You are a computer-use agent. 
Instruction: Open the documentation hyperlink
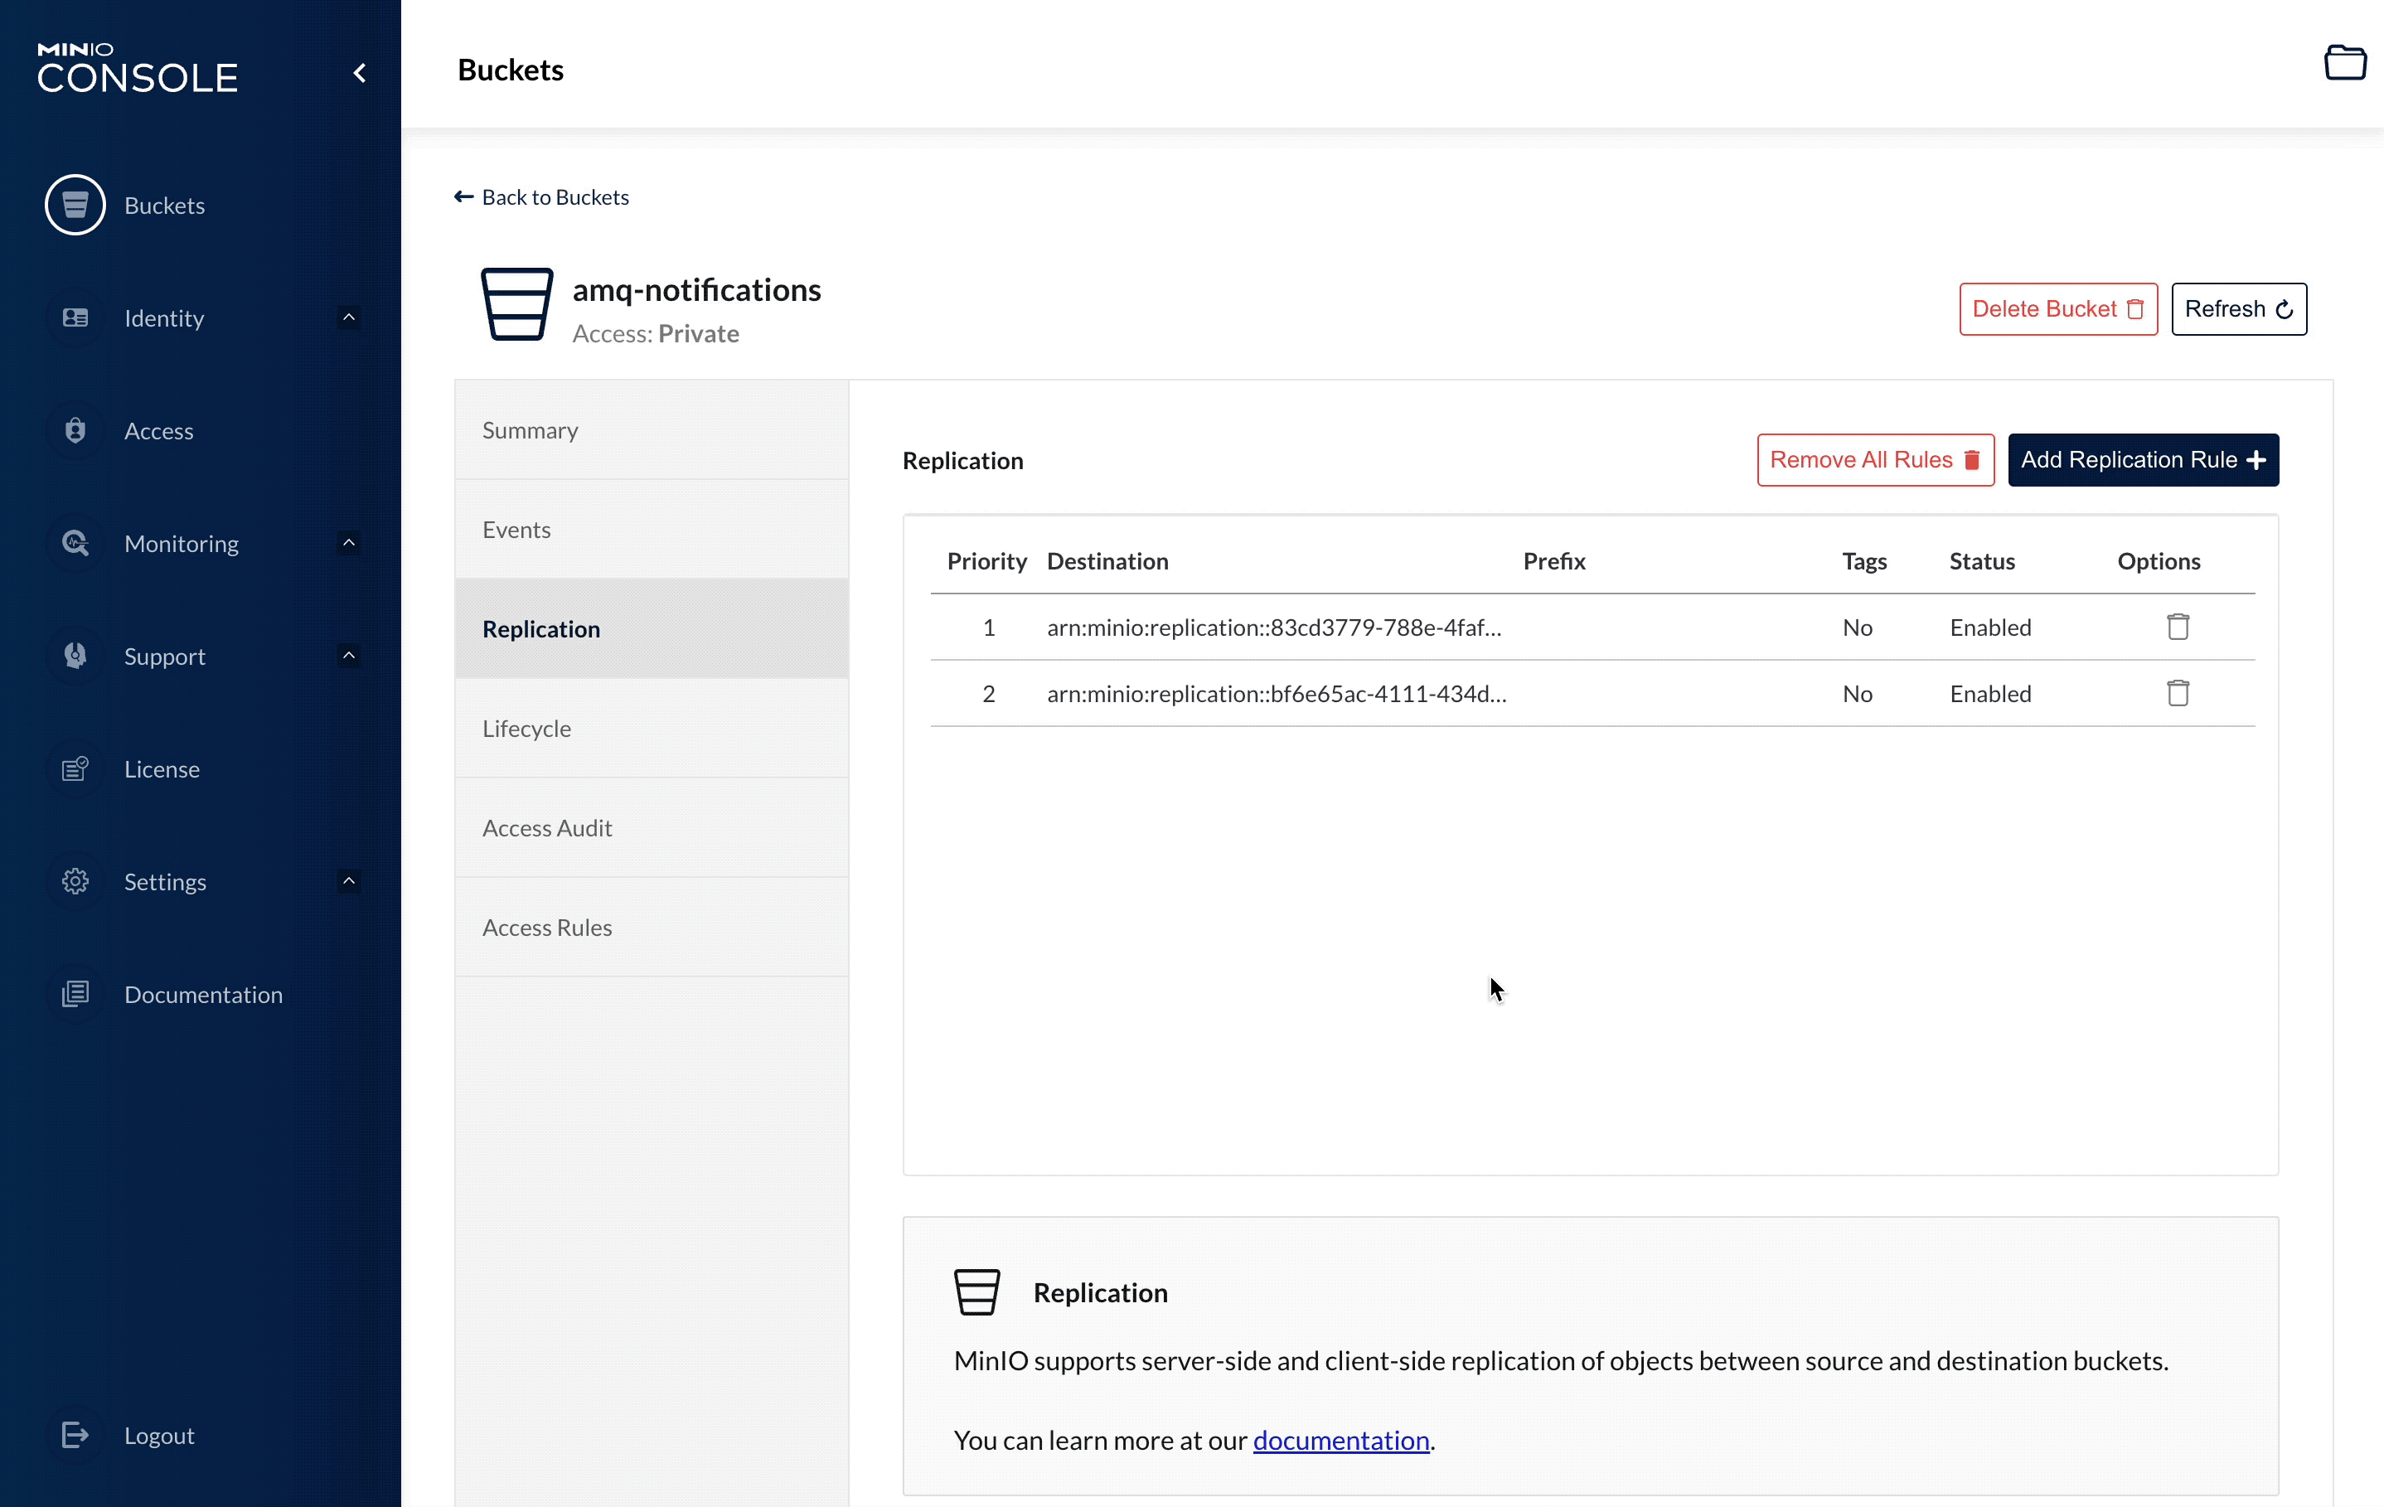(1340, 1440)
